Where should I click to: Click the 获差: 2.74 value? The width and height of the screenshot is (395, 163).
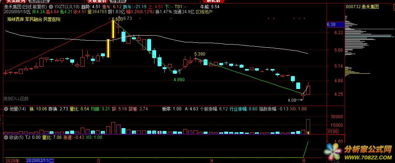[138, 109]
